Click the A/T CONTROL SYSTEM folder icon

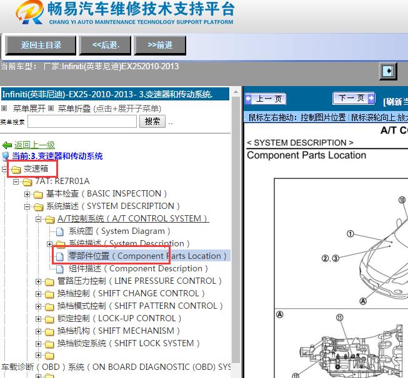click(49, 220)
